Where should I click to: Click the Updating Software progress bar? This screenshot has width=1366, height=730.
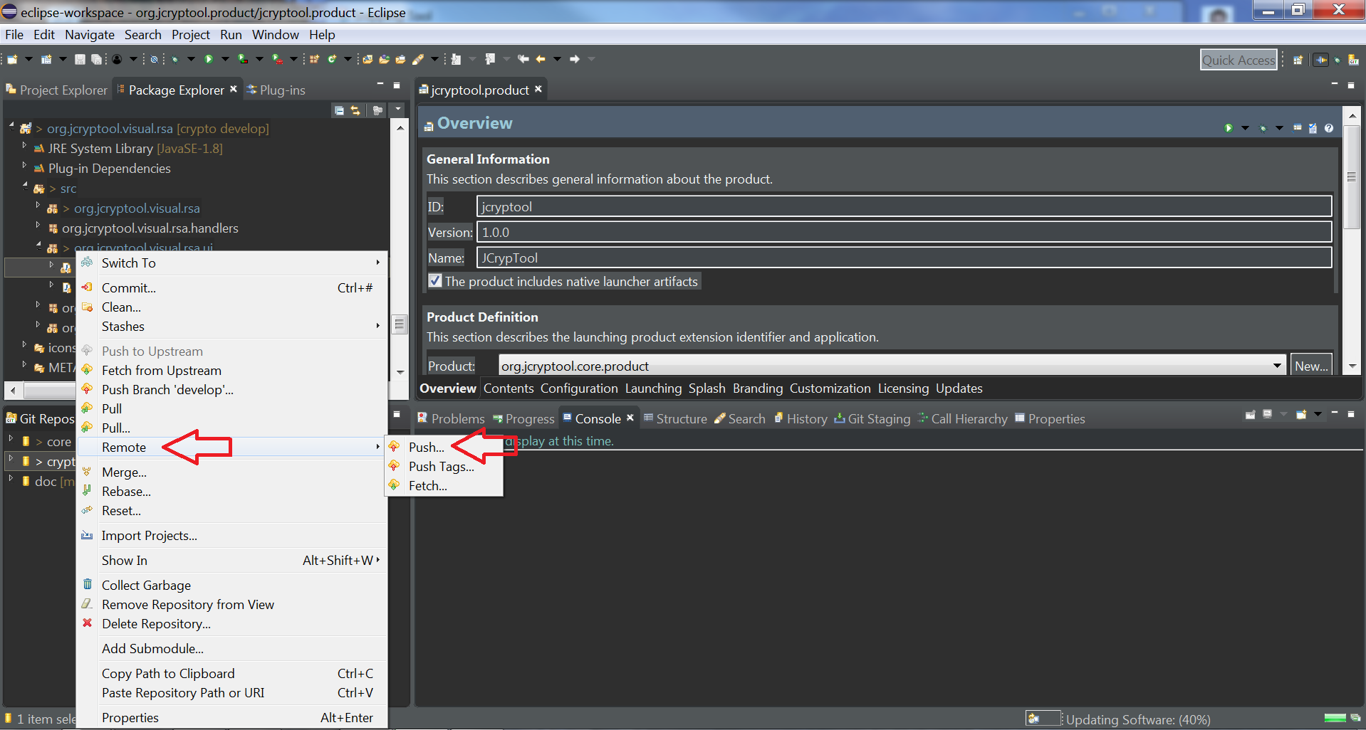[1335, 718]
